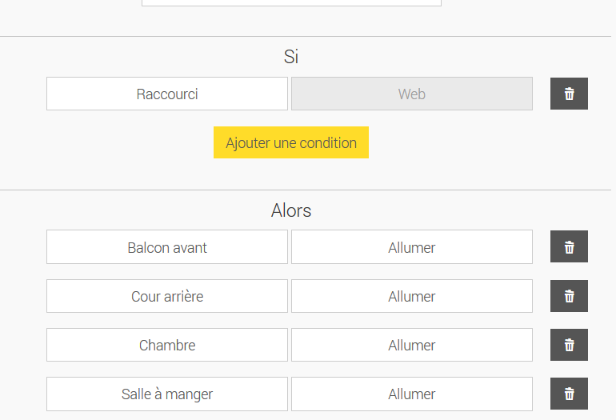Click the Si section heading
The height and width of the screenshot is (420, 616).
pos(291,57)
